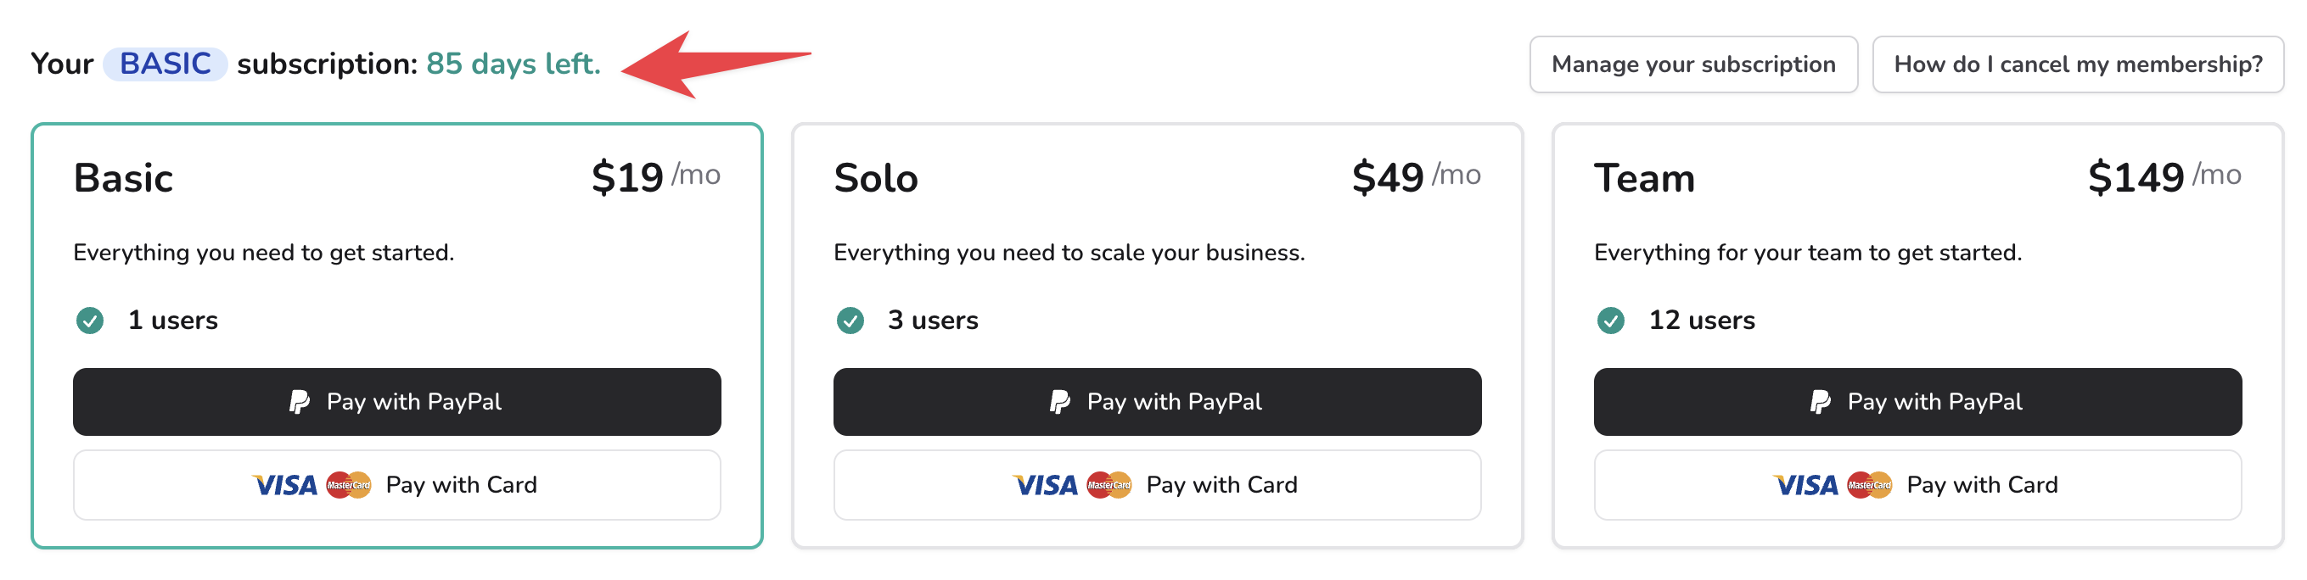The image size is (2307, 580).
Task: Click the Team plan $149 price
Action: (2135, 177)
